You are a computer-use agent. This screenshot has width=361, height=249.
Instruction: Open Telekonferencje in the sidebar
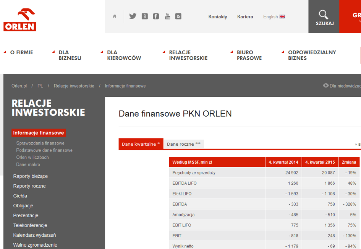(30, 225)
